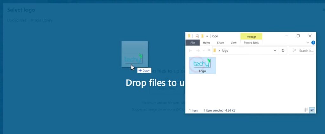
Task: Open recent locations dropdown arrow
Action: (203, 51)
